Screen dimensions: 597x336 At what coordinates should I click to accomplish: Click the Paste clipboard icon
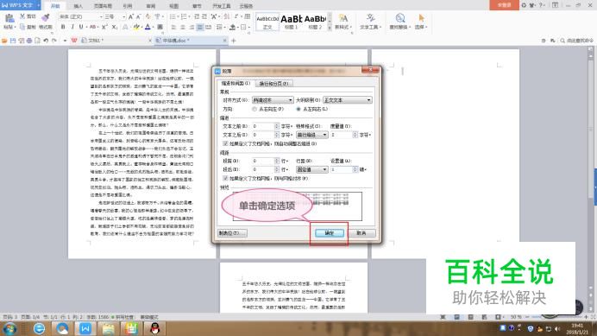9,18
